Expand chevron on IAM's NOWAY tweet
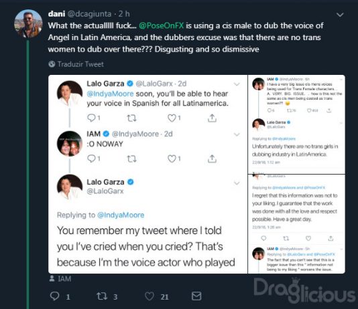Screen dimensions: 358x309 tap(237, 134)
